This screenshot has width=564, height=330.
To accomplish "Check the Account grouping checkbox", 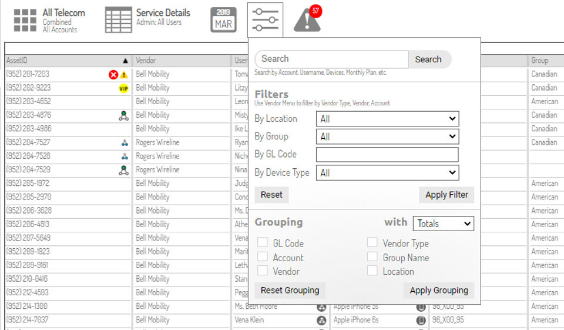I will [263, 256].
